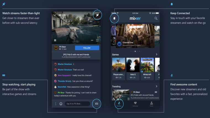Click New Sasquatch's avatar in chat
The width and height of the screenshot is (210, 118).
tap(55, 75)
